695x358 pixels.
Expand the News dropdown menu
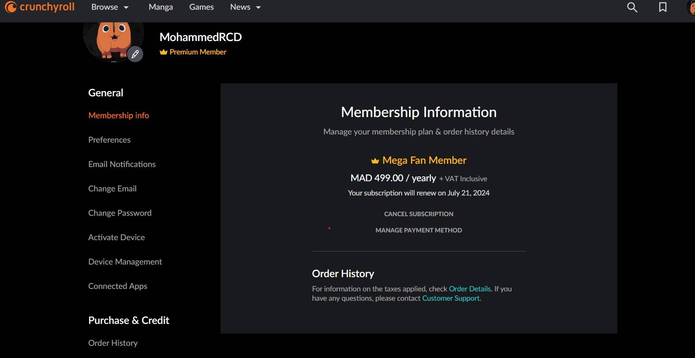pyautogui.click(x=245, y=7)
